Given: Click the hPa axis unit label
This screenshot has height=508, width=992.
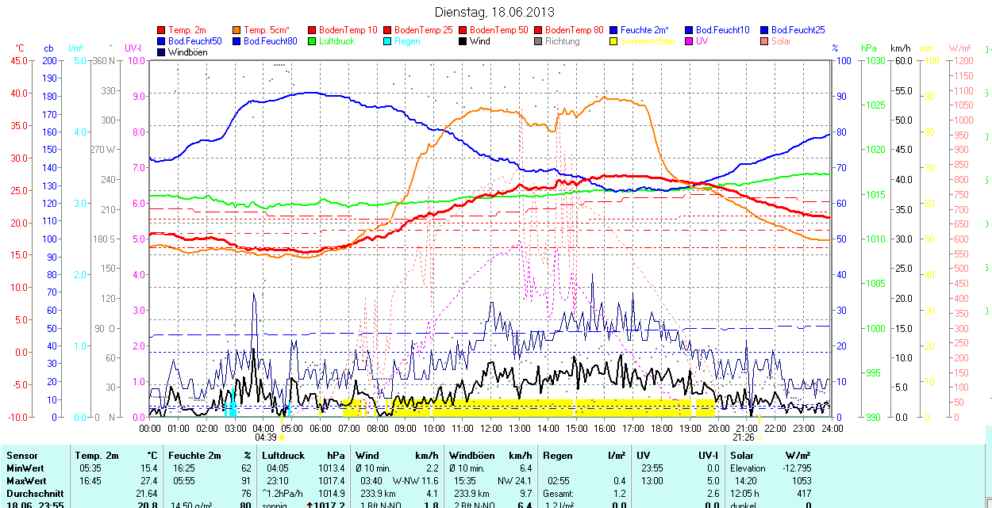Looking at the screenshot, I should point(869,48).
